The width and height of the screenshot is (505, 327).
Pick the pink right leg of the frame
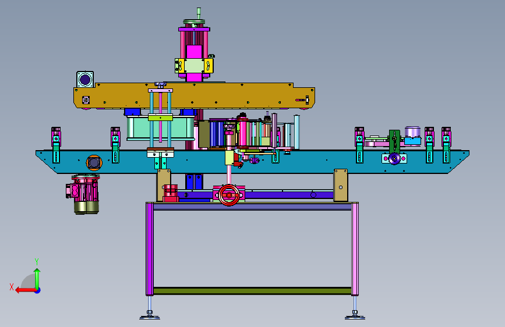coord(355,249)
